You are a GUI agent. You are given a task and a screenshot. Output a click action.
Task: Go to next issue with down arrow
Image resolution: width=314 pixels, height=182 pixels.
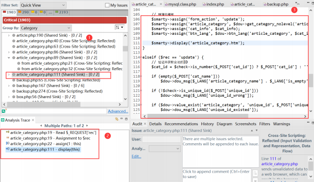tap(257, 130)
